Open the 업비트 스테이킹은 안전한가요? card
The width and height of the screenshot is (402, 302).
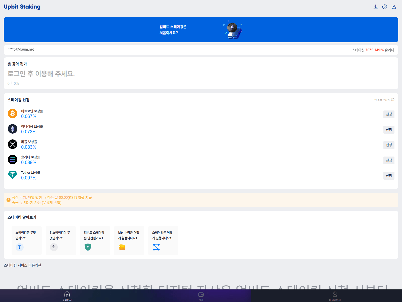95,241
